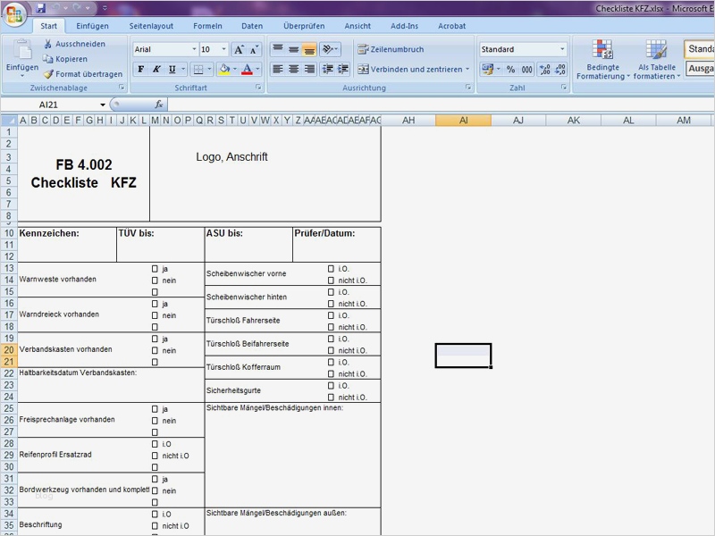Open border style dropdown arrow
Viewport: 715px width, 536px height.
209,70
